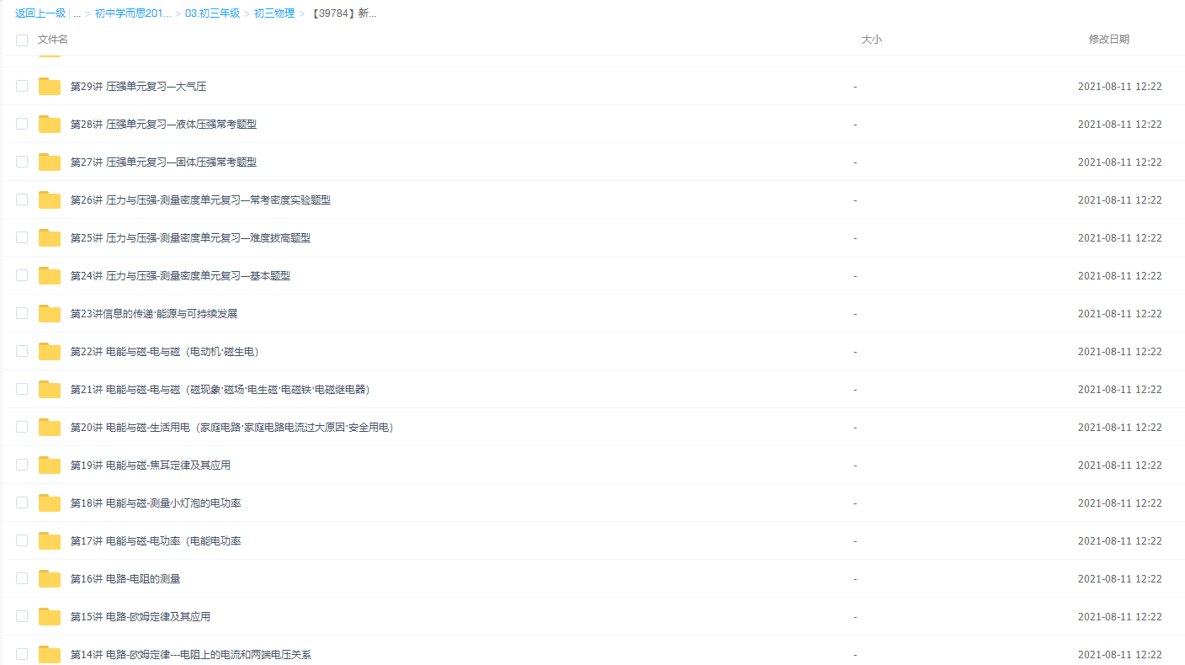The height and width of the screenshot is (665, 1185).
Task: Click 返回上一级 link
Action: click(x=40, y=13)
